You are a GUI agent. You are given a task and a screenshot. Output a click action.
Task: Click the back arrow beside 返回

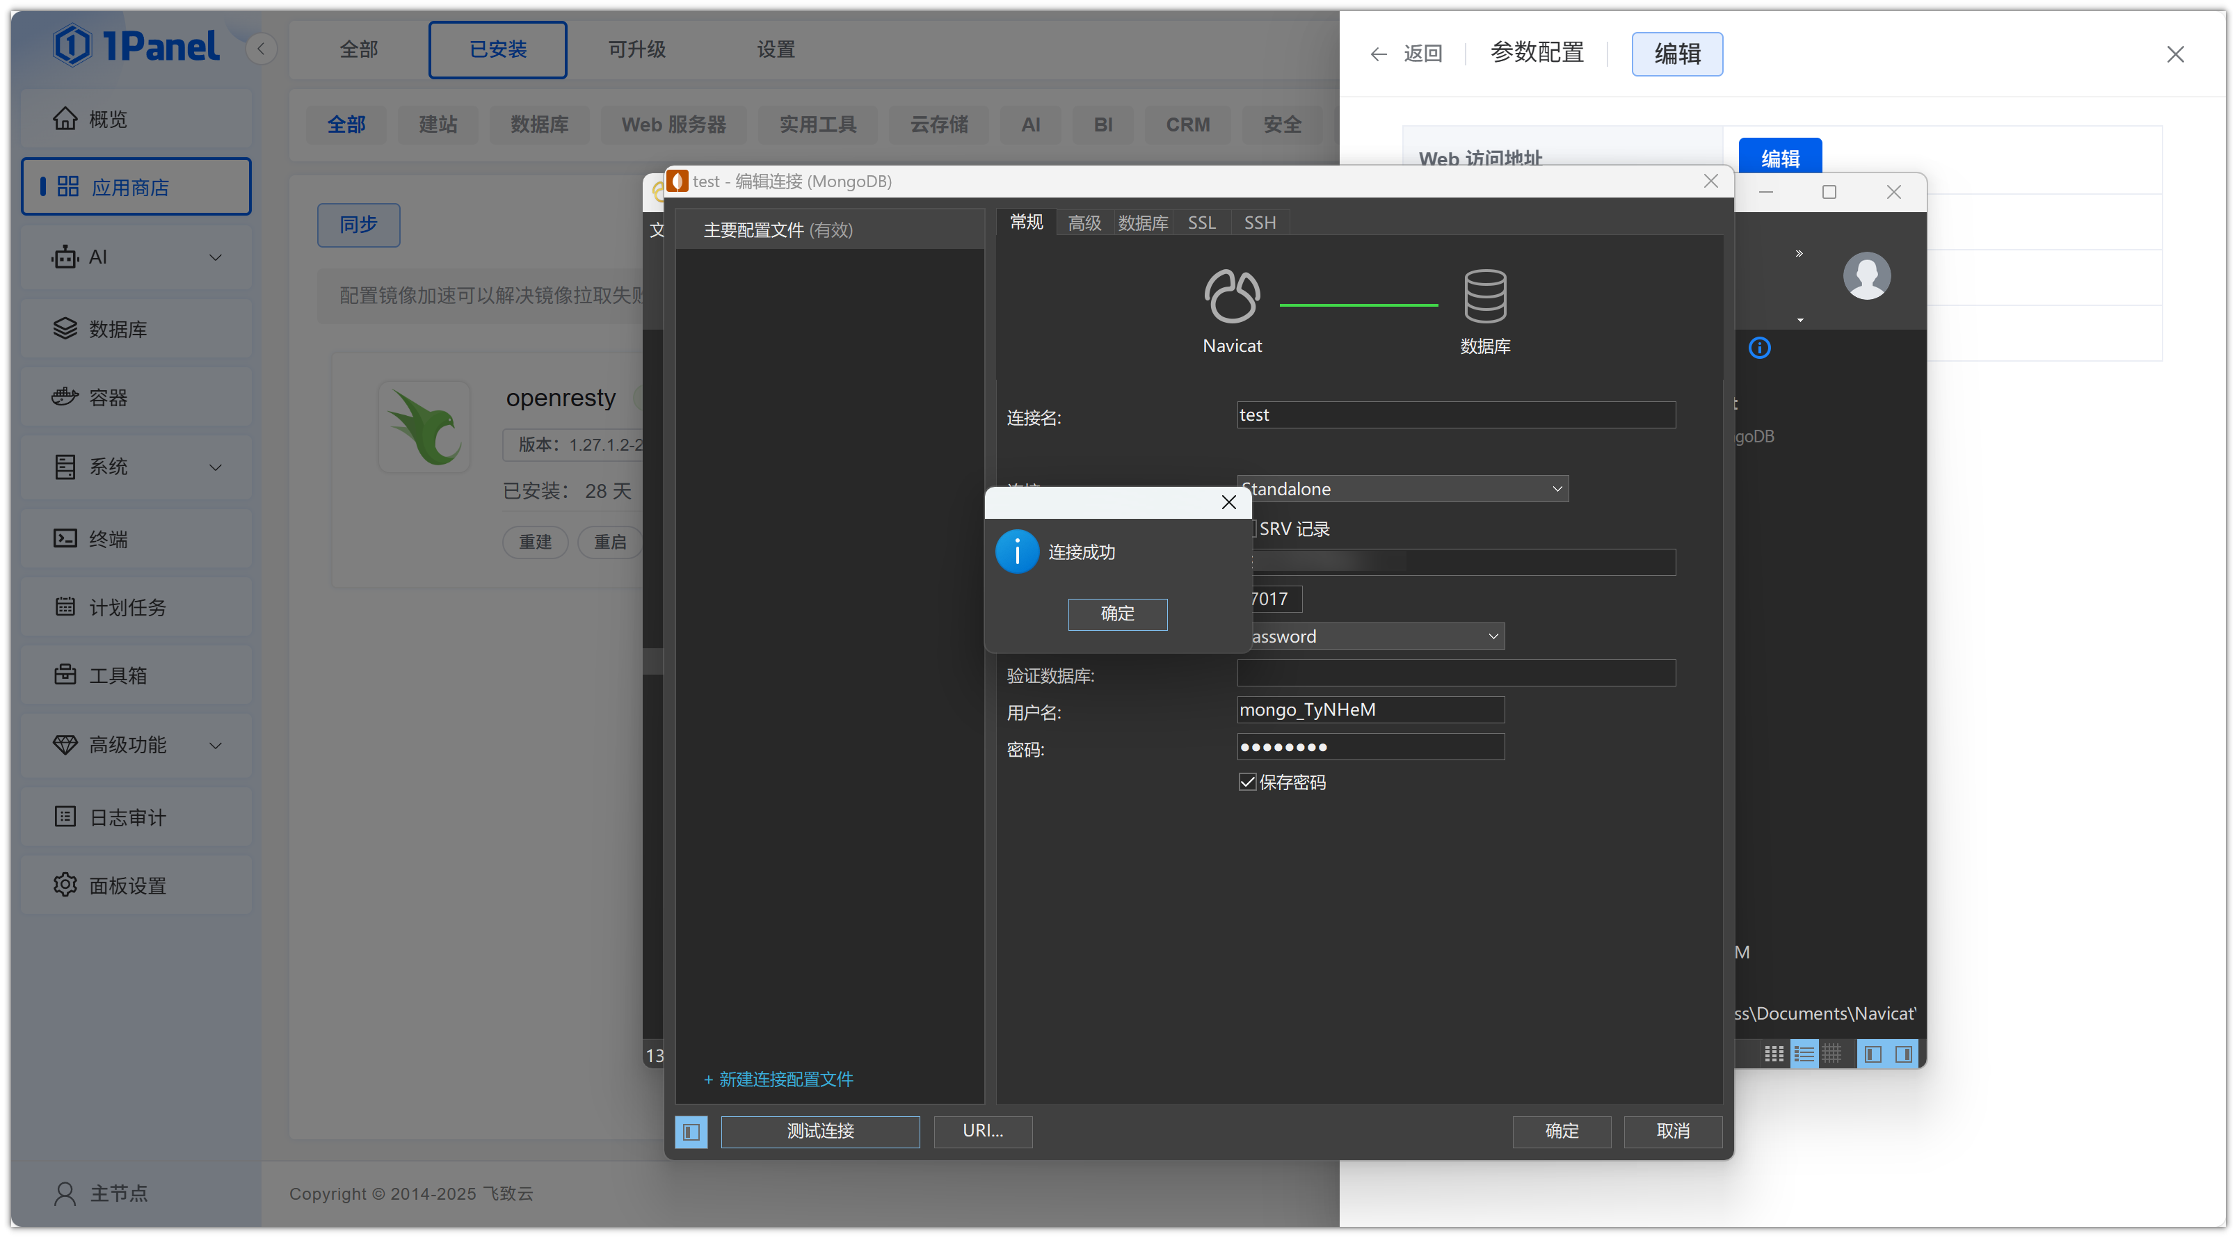click(x=1378, y=54)
